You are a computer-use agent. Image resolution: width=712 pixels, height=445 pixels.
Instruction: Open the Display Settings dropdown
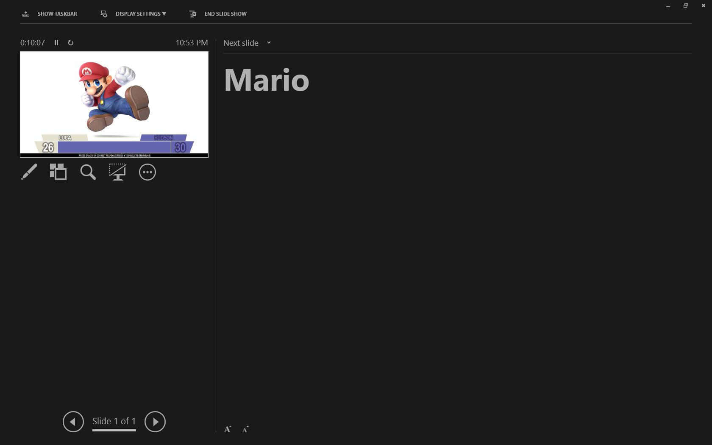(133, 14)
